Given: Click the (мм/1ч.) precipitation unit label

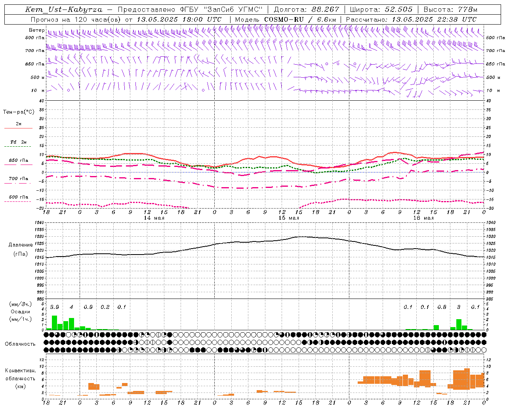Looking at the screenshot, I should click(x=20, y=319).
